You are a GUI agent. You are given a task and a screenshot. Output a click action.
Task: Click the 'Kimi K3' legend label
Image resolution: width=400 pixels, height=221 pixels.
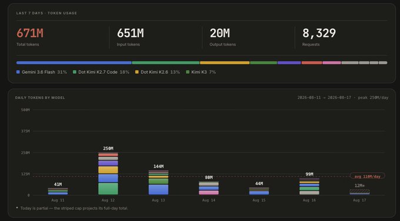coord(199,72)
